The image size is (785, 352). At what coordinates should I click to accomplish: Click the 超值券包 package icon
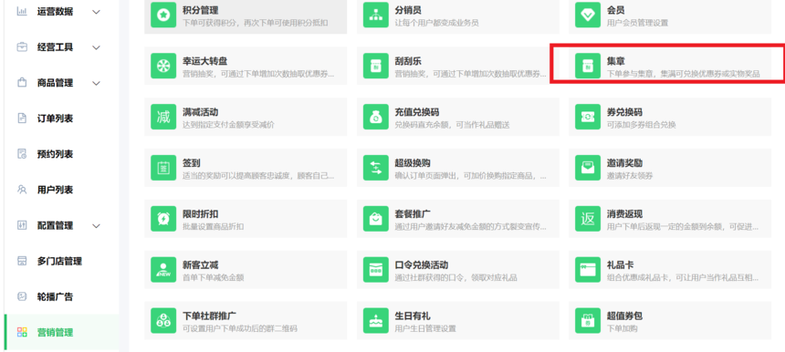pos(587,321)
